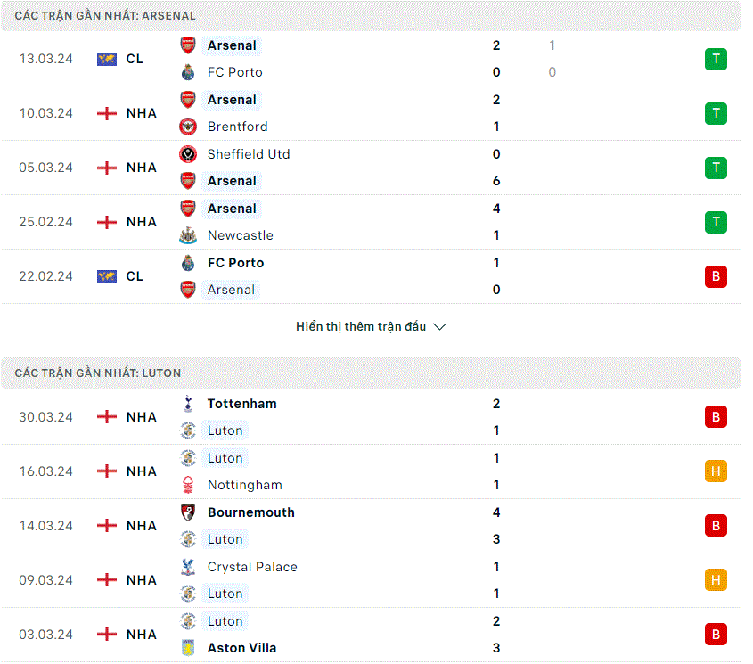Viewport: 753px width, 664px height.
Task: Open the Arsenal team name on 25.02.24
Action: 232,209
